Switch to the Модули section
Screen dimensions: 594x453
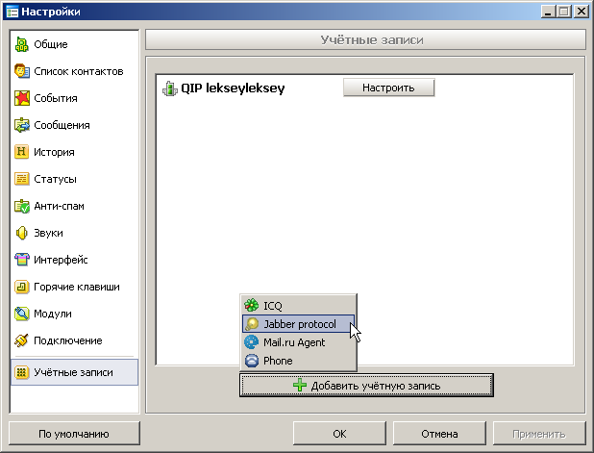point(53,314)
